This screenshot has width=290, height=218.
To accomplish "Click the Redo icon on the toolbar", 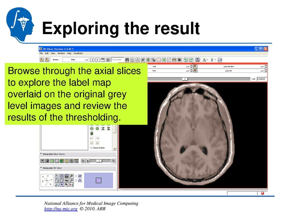I will click(x=191, y=59).
